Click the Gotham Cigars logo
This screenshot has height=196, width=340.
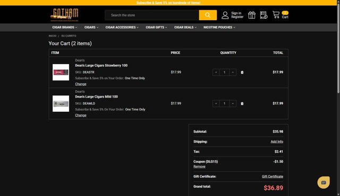[x=64, y=15]
